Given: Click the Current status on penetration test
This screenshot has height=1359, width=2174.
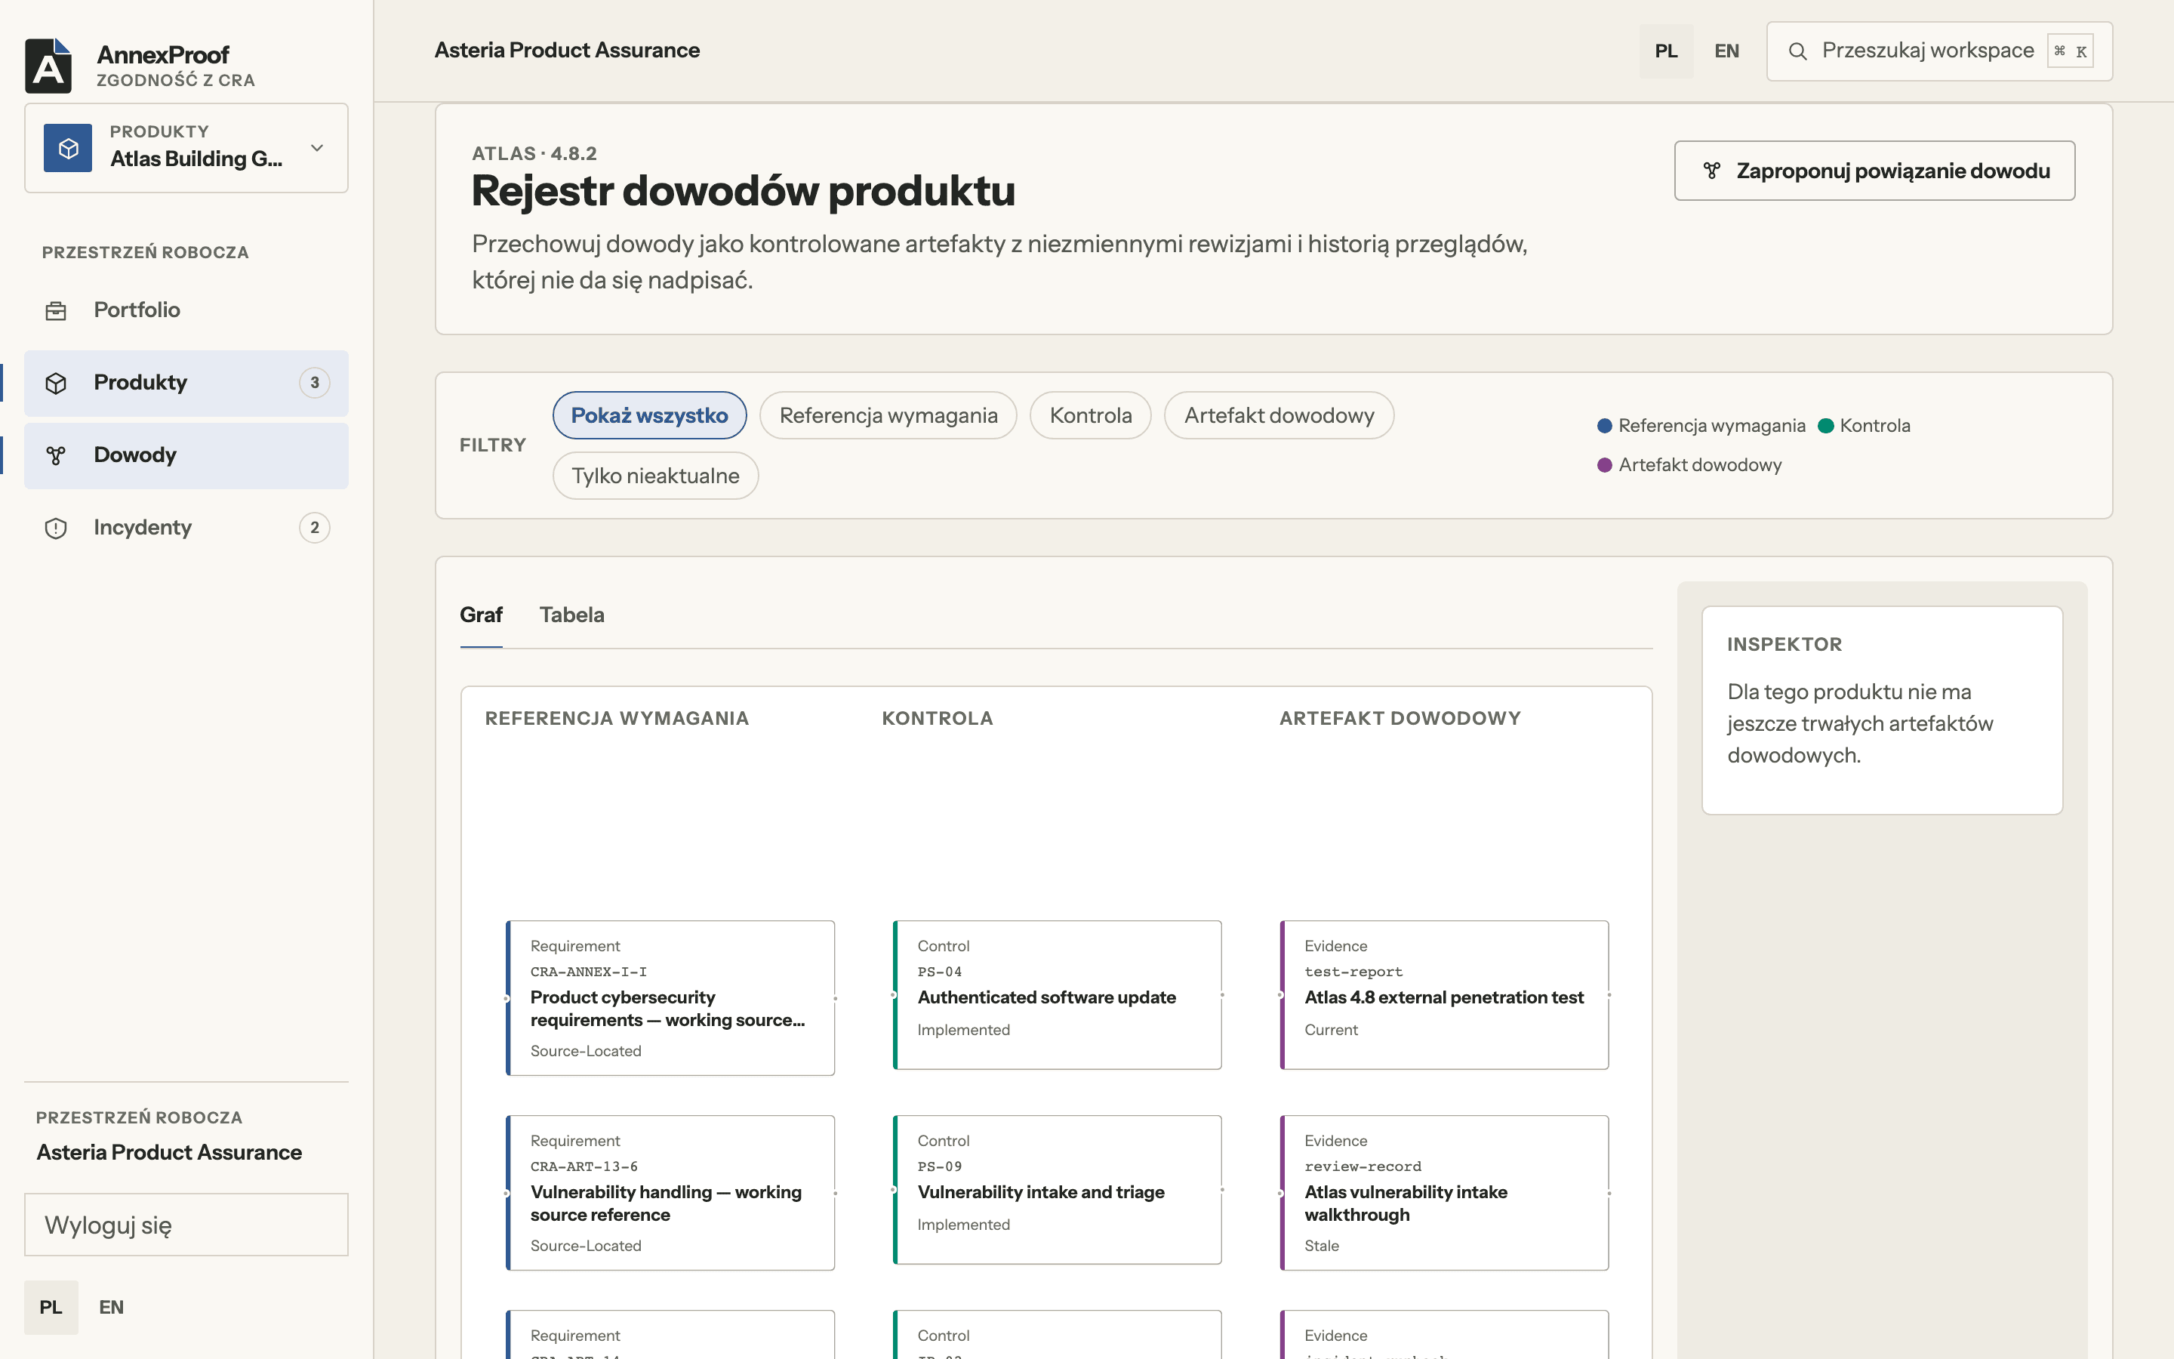Looking at the screenshot, I should coord(1332,1030).
